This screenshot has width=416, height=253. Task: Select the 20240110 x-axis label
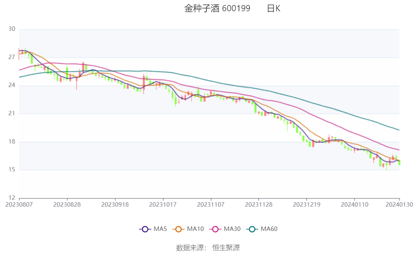[354, 204]
